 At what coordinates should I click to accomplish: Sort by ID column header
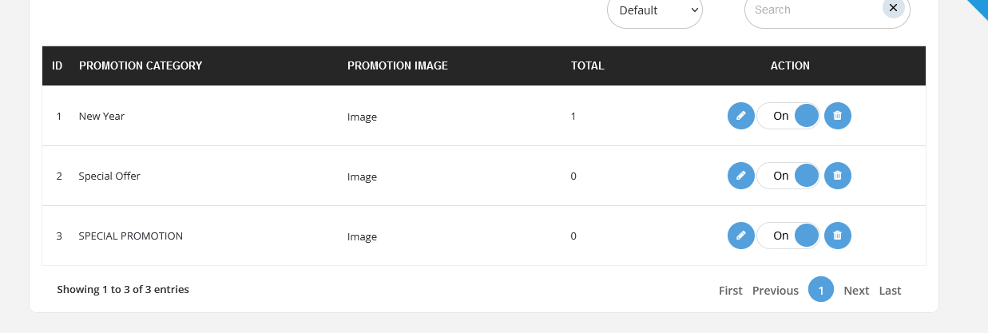[58, 65]
